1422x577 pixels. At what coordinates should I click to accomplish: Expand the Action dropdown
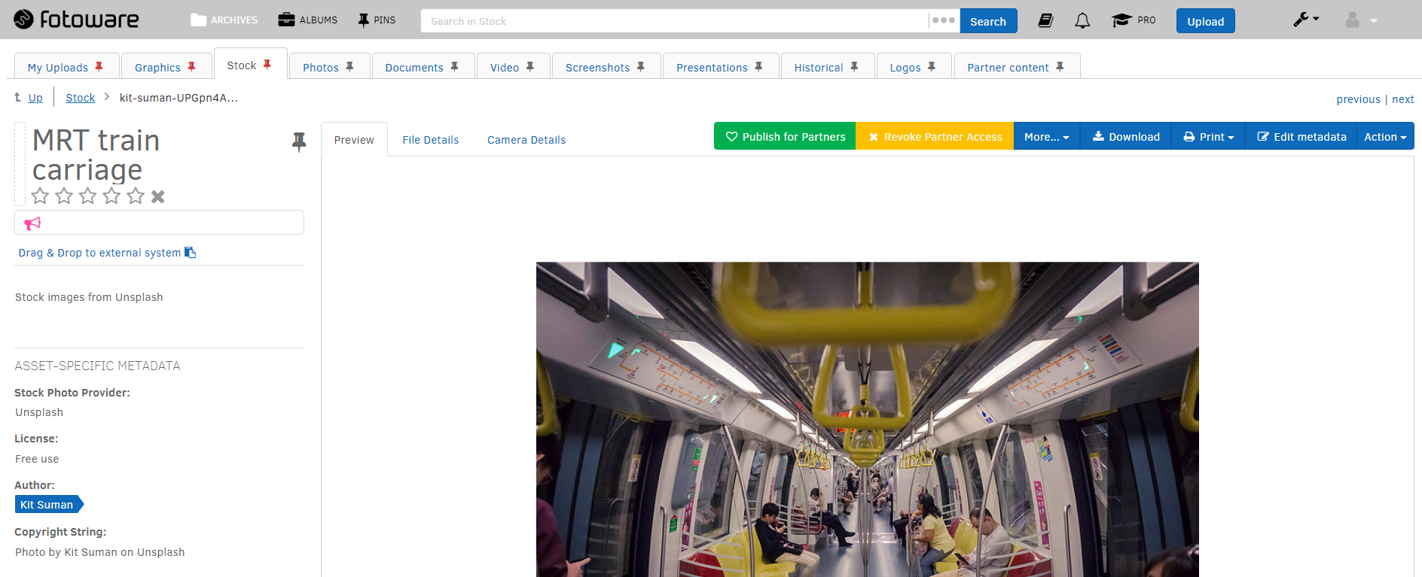click(1385, 136)
